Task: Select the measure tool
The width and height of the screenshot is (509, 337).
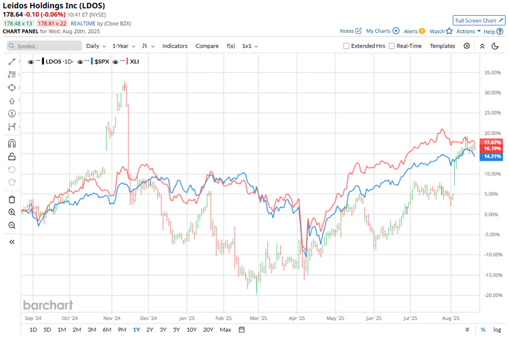Action: coord(12,127)
